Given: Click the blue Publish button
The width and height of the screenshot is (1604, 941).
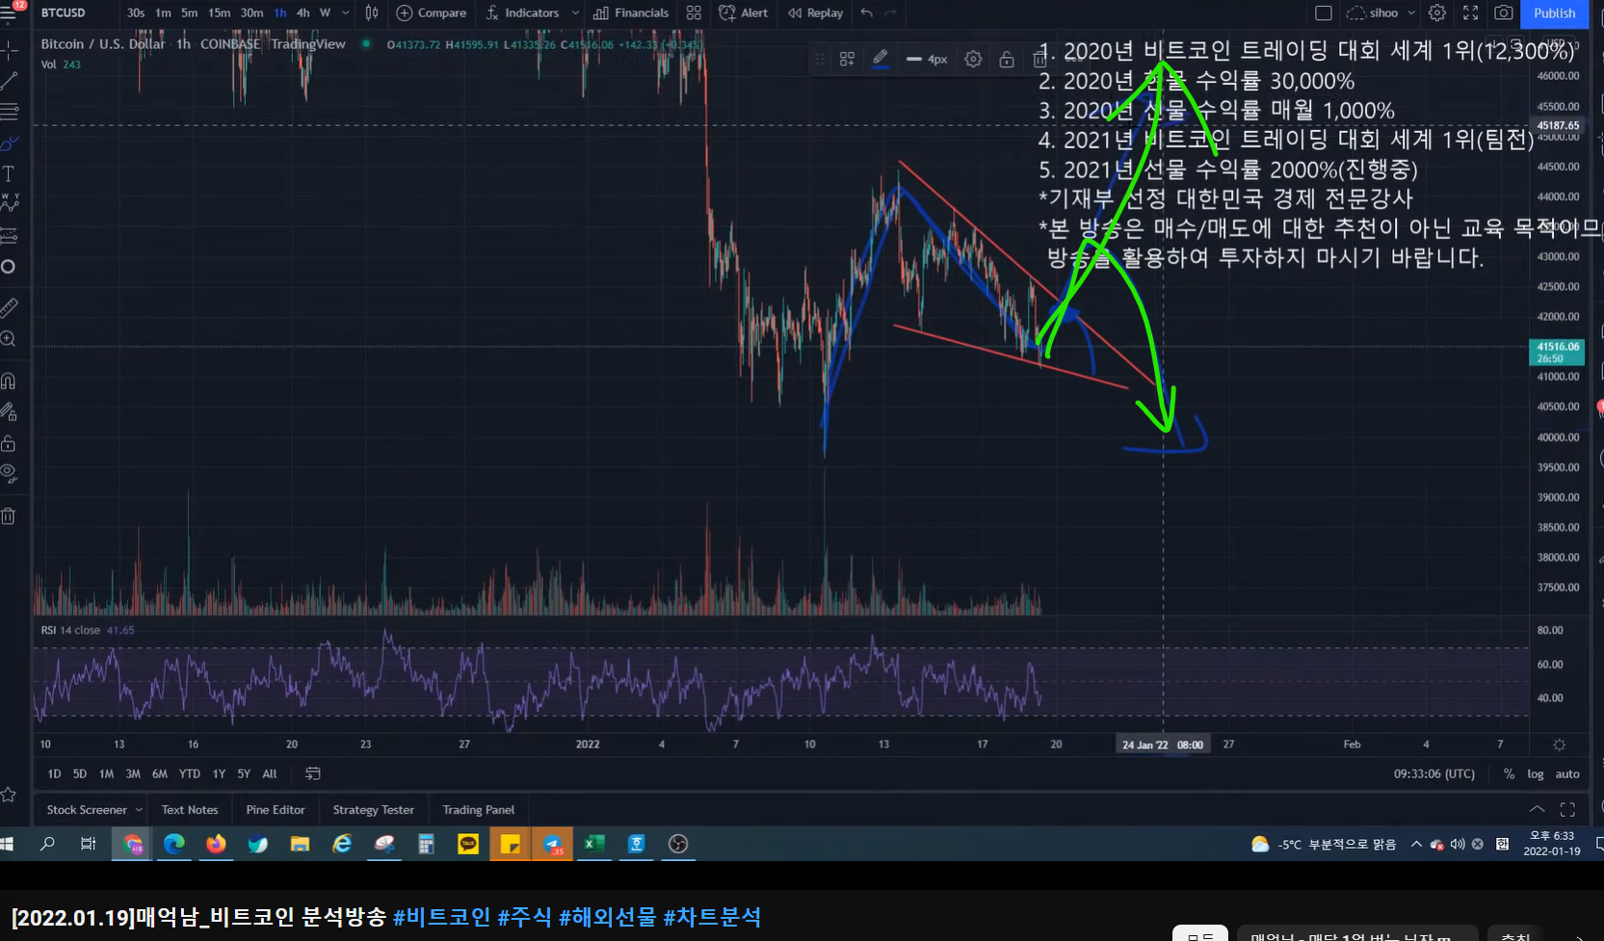Looking at the screenshot, I should [x=1554, y=13].
